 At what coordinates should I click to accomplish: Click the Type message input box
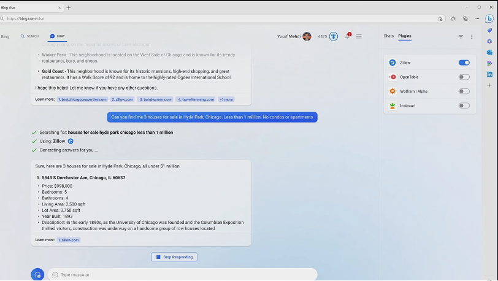[184, 274]
